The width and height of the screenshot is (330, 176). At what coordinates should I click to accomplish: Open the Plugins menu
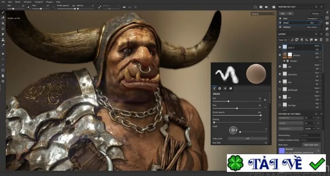49,2
